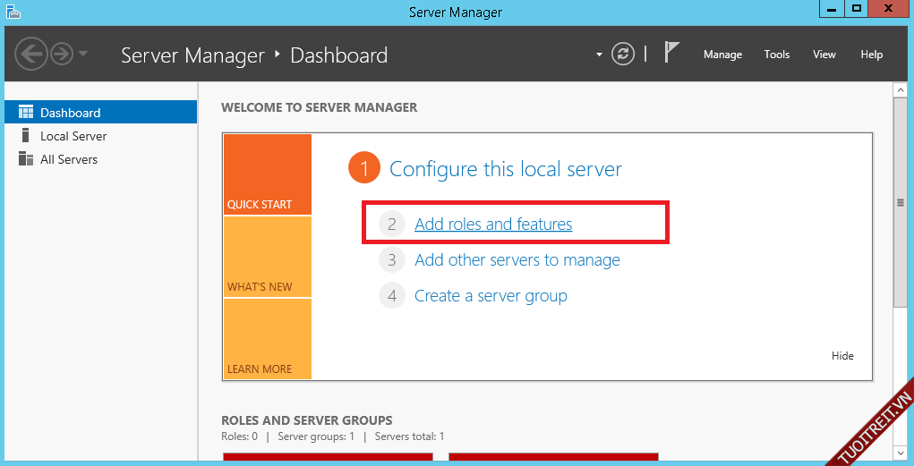Screen dimensions: 914x466
Task: Click Add roles and features link
Action: tap(493, 225)
